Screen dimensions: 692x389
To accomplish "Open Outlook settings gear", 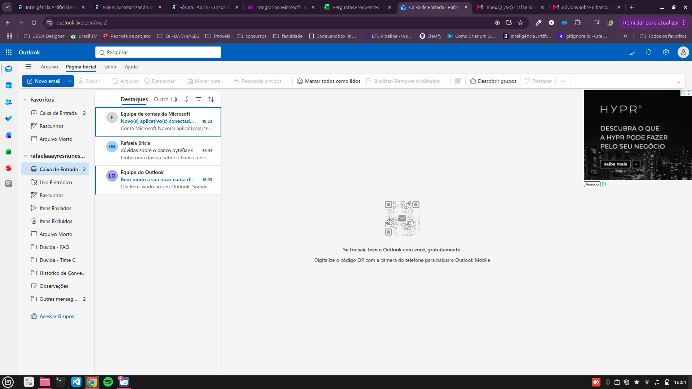I will pos(666,52).
